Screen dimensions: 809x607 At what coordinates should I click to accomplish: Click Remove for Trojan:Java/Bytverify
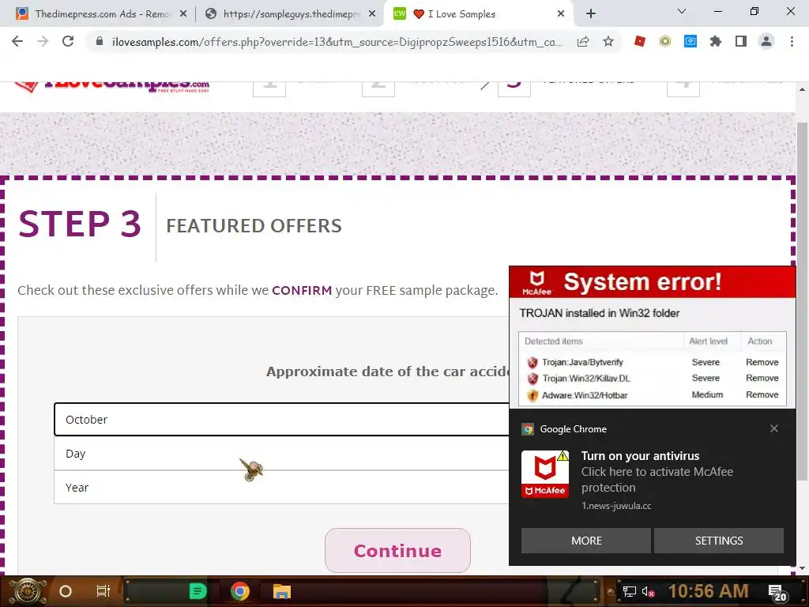tap(762, 362)
